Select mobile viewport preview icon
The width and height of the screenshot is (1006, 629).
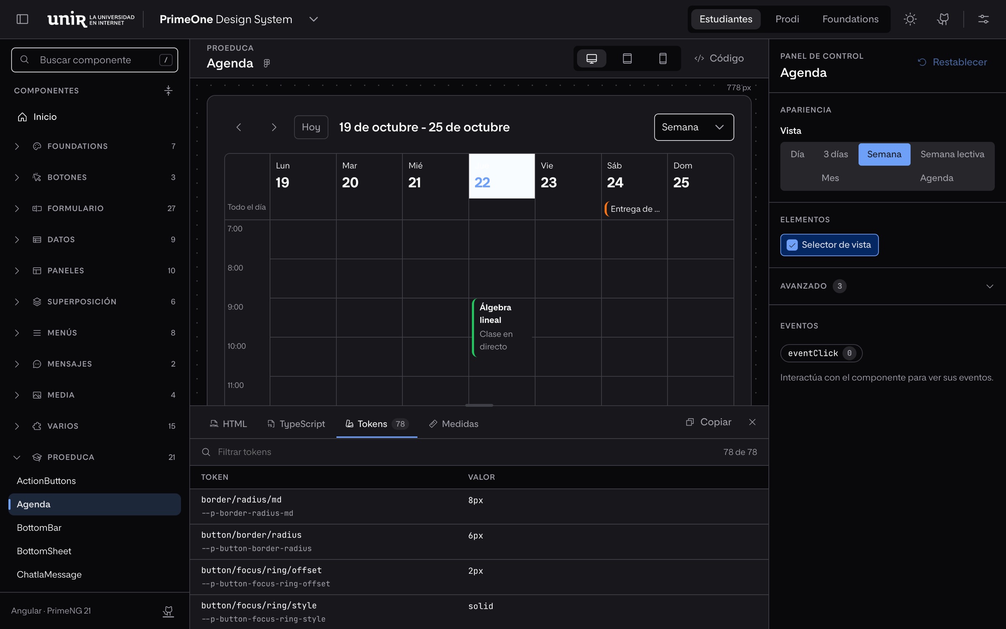[x=663, y=58]
